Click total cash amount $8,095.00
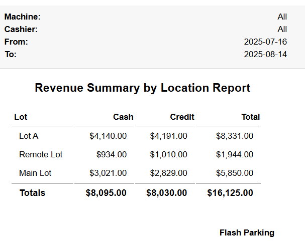The image size is (305, 241). coord(106,193)
